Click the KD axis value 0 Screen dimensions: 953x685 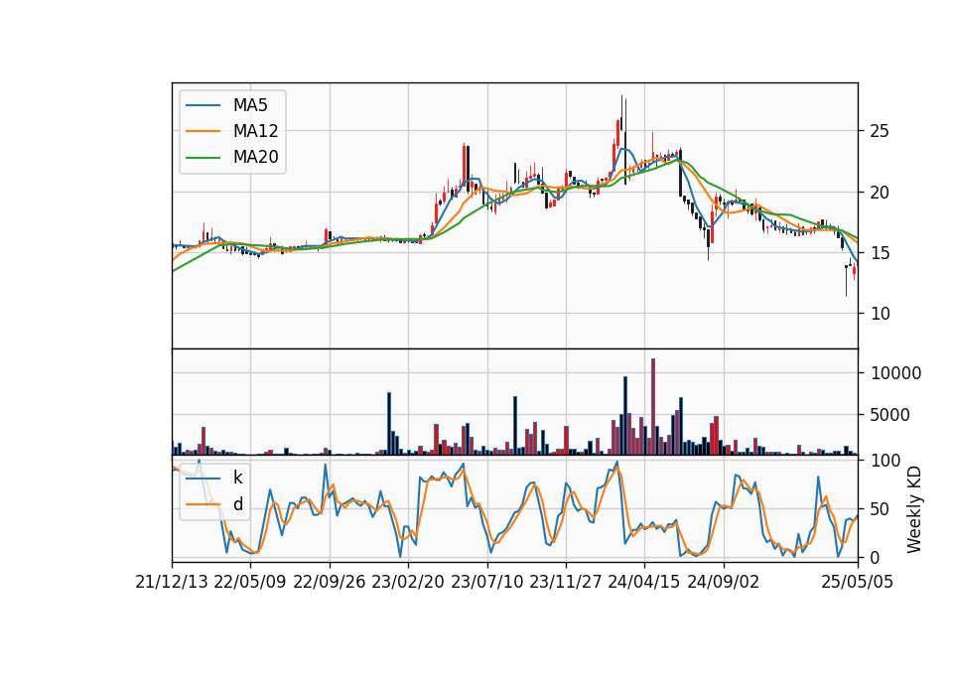pyautogui.click(x=876, y=557)
